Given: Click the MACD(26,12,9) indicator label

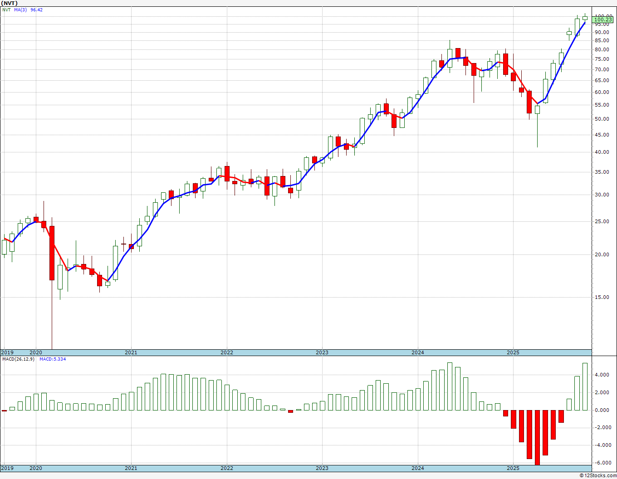Looking at the screenshot, I should tap(18, 359).
